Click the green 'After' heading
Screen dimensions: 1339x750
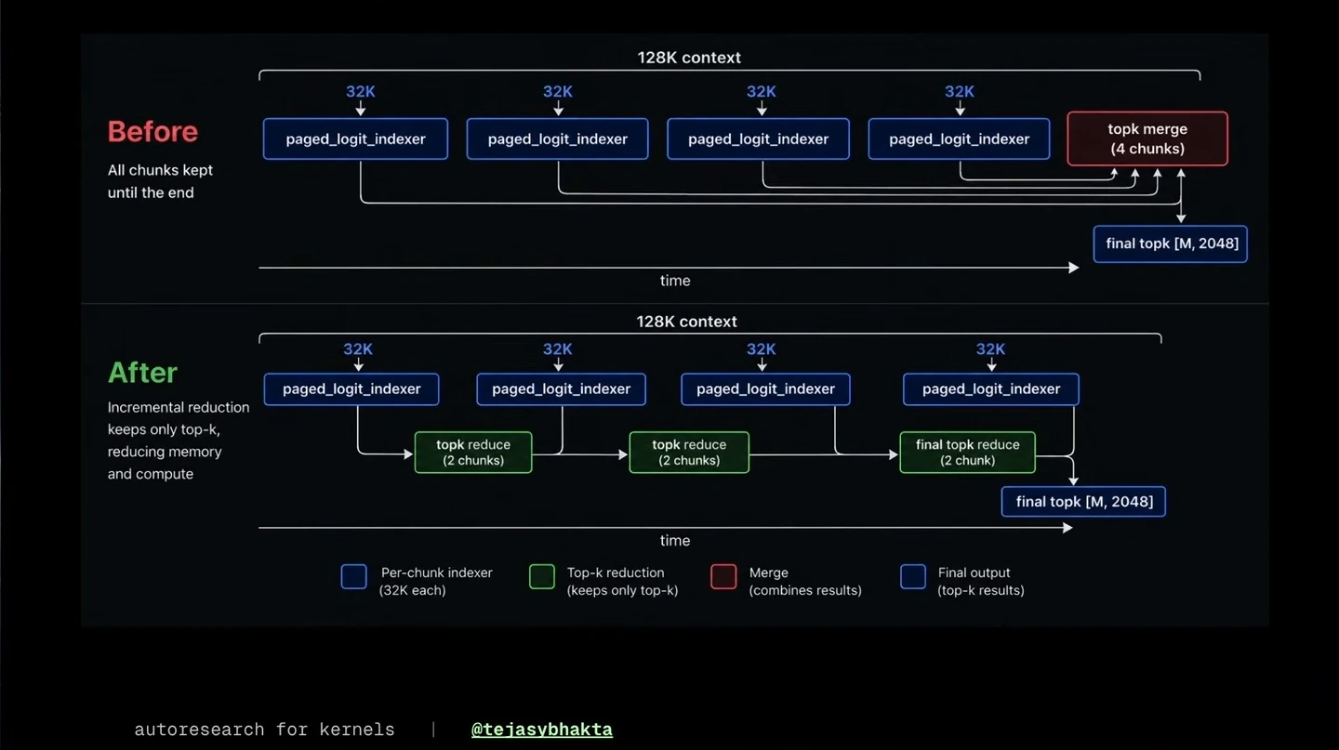(x=142, y=373)
